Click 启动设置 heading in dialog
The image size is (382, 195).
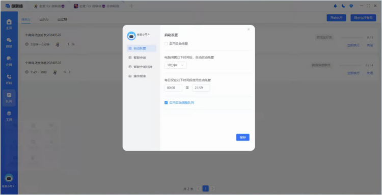click(x=171, y=35)
